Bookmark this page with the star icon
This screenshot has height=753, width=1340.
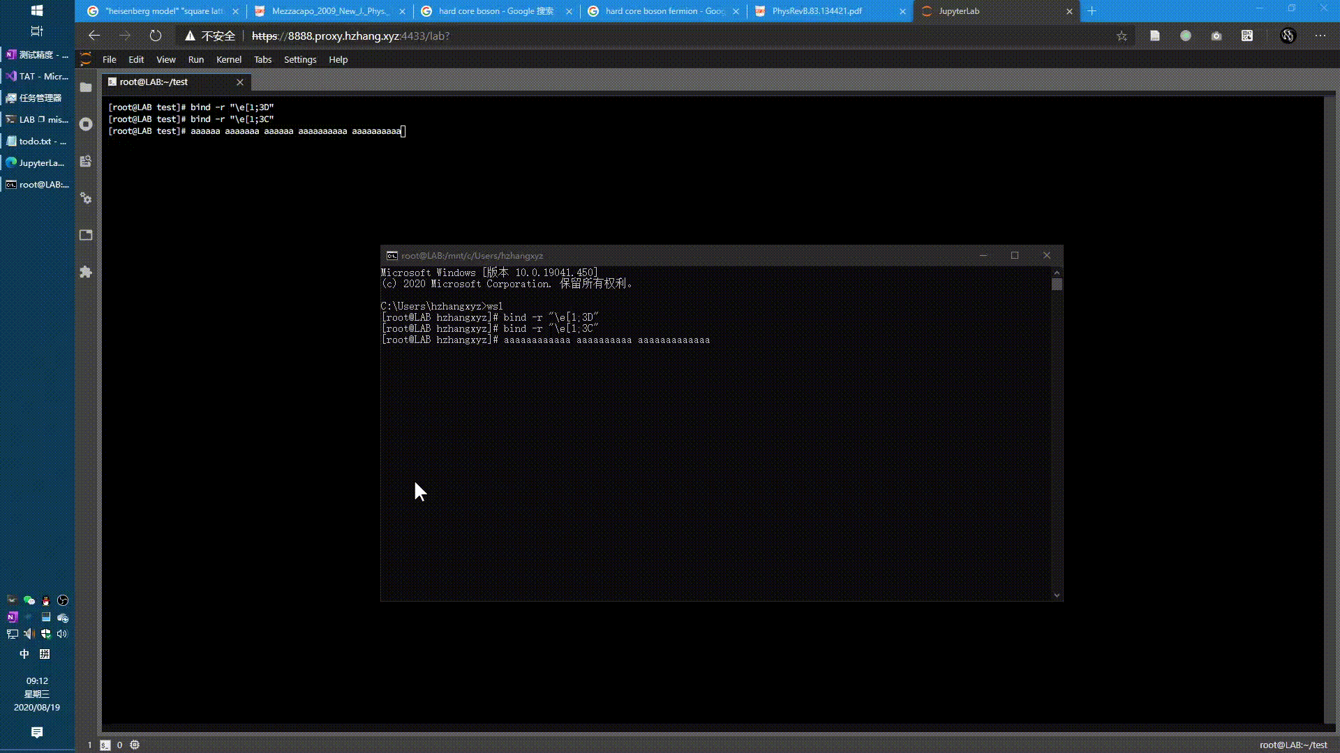(x=1122, y=36)
